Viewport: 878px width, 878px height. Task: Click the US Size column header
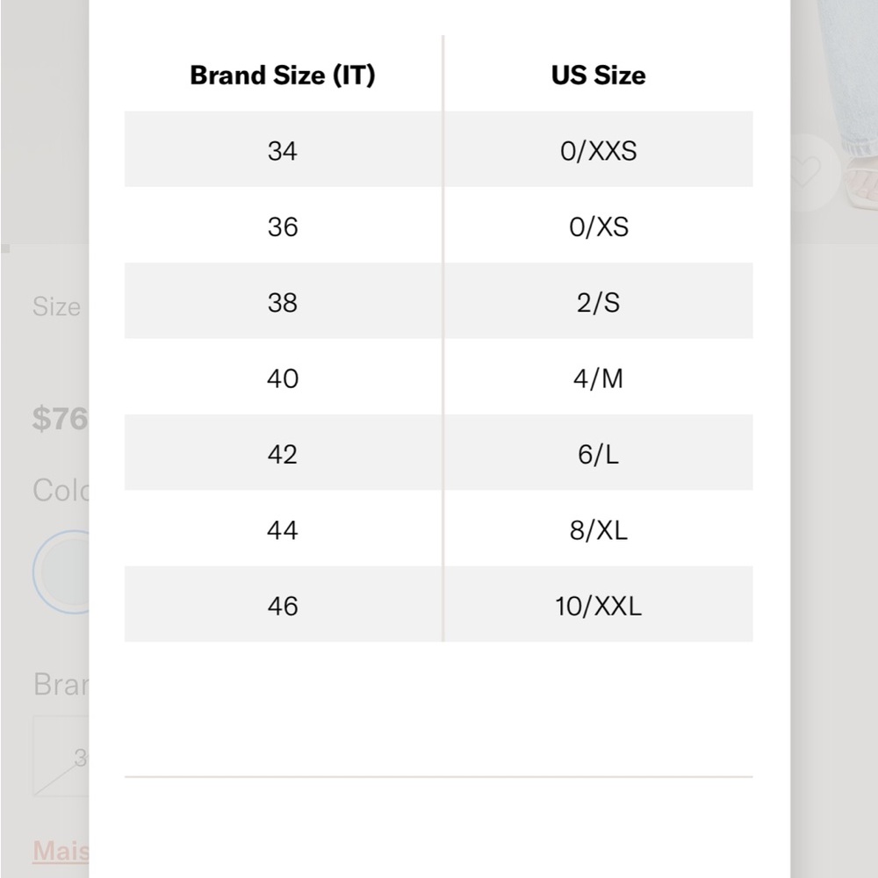(x=598, y=75)
